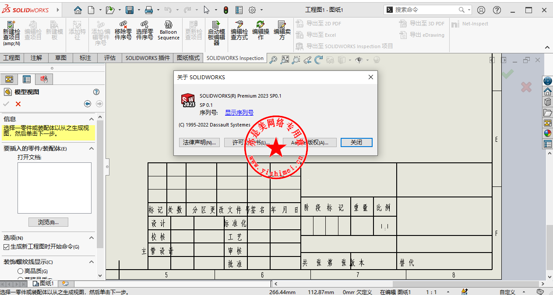Click 编辑卖方 tool
Screen dimensions: 553x295
coord(282,31)
